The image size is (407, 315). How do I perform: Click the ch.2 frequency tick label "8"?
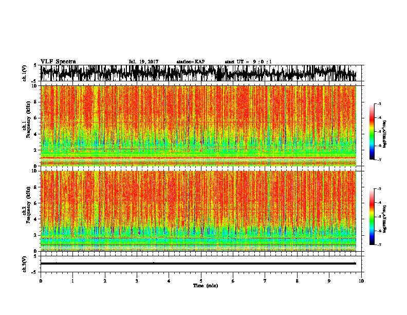[35, 187]
